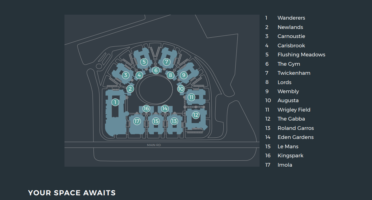The height and width of the screenshot is (200, 372).
Task: Open The Gym legend entry
Action: coord(289,64)
